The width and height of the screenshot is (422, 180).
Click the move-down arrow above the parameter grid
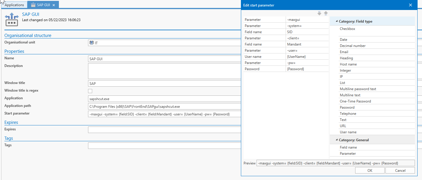(319, 13)
